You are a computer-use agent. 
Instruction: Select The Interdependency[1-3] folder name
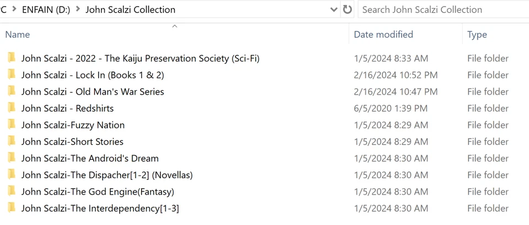(100, 208)
